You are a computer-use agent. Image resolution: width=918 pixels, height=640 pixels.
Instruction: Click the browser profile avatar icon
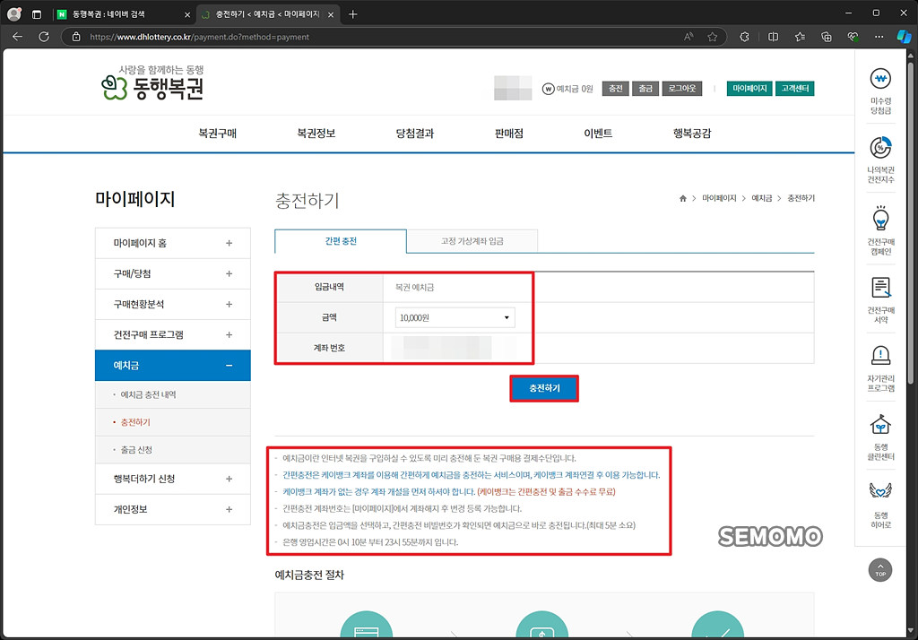tap(14, 14)
